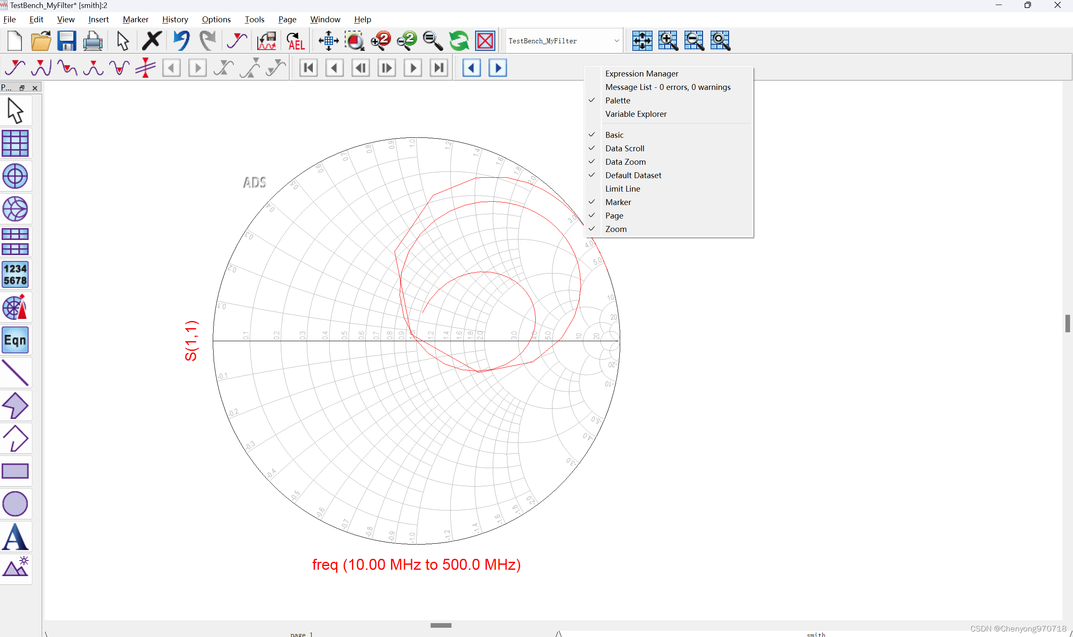This screenshot has width=1073, height=637.
Task: Select the Eqn equation icon in palette
Action: [16, 340]
